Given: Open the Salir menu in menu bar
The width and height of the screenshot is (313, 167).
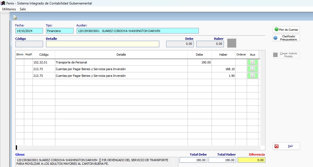Looking at the screenshot, I should point(23,9).
